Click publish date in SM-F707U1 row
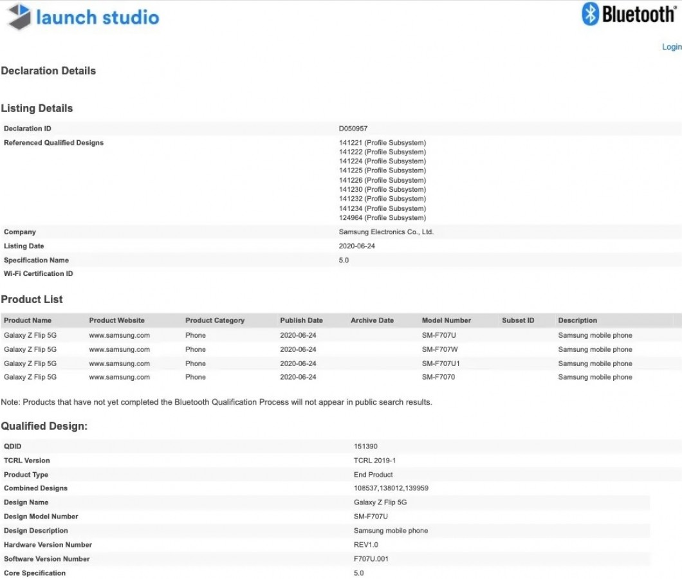 (x=298, y=363)
